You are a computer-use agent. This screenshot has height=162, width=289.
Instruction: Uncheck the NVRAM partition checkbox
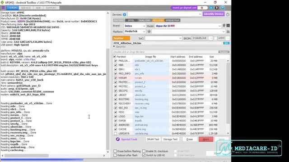point(116,78)
